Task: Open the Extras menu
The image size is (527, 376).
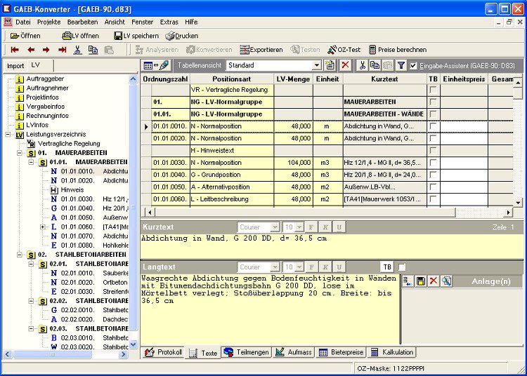Action: 169,22
